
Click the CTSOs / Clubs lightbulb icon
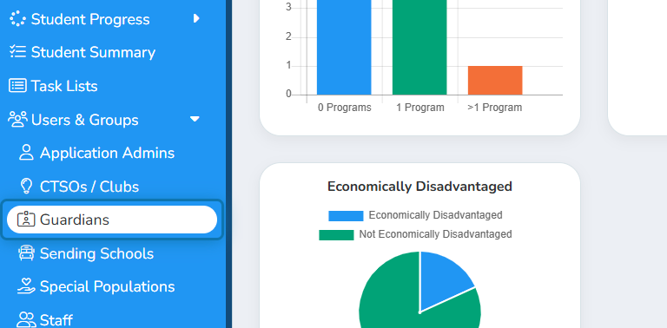[x=26, y=186]
